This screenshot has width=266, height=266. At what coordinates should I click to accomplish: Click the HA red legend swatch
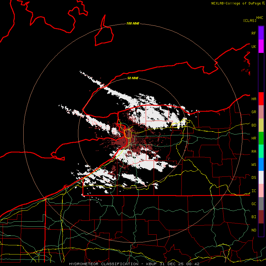pos(261,99)
